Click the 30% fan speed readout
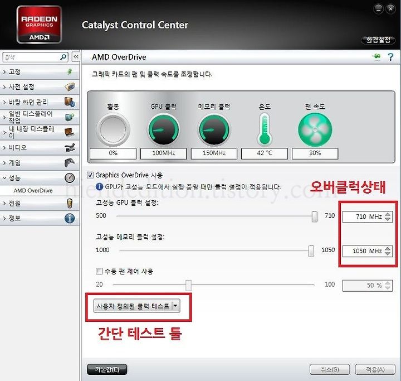 (x=315, y=153)
